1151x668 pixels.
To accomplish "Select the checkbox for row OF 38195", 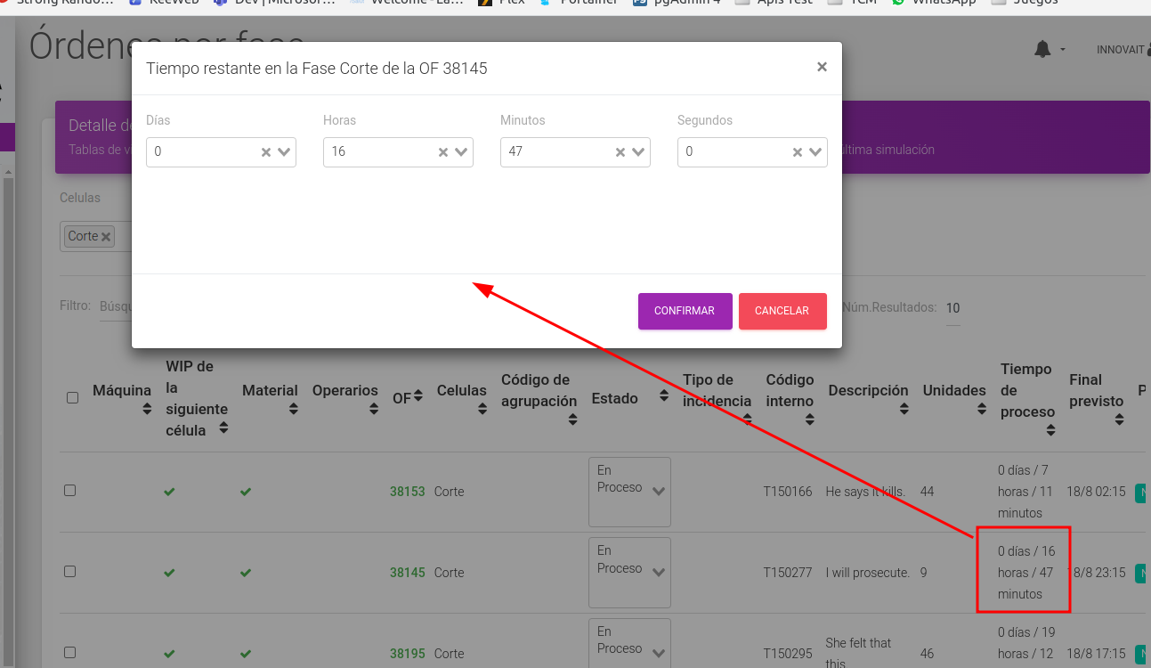I will point(70,652).
